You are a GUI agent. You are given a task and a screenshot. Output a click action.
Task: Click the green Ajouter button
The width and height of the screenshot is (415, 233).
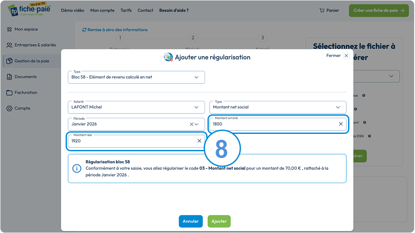click(x=219, y=221)
